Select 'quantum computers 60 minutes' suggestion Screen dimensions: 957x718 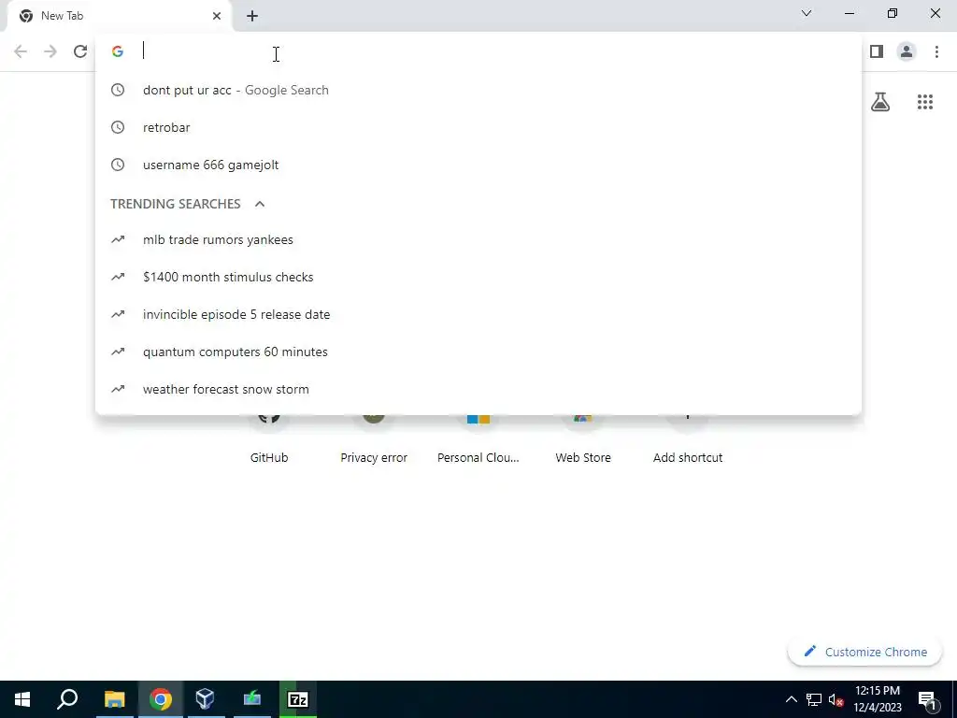click(478, 352)
